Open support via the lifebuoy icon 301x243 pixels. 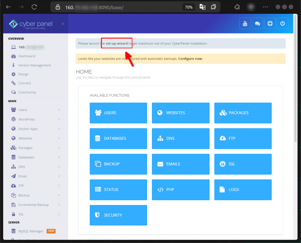click(270, 23)
